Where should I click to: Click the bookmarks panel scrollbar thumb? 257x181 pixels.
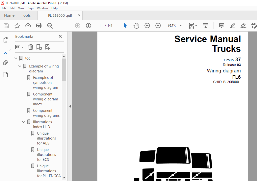pos(64,70)
